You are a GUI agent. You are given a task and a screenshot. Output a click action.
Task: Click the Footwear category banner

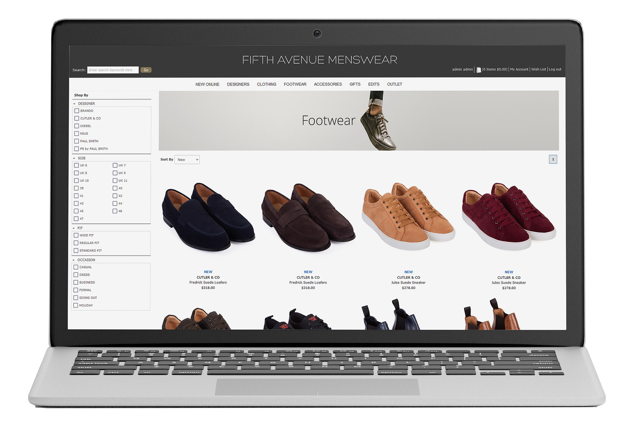coord(359,121)
